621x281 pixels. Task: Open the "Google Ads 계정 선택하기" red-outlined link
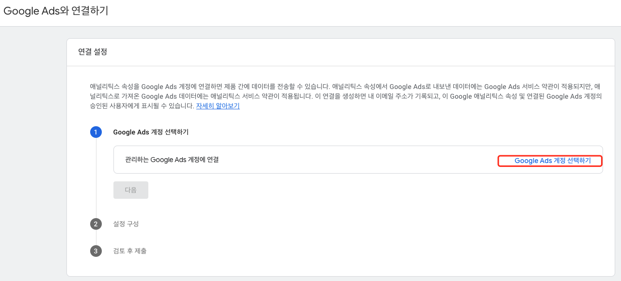point(550,160)
